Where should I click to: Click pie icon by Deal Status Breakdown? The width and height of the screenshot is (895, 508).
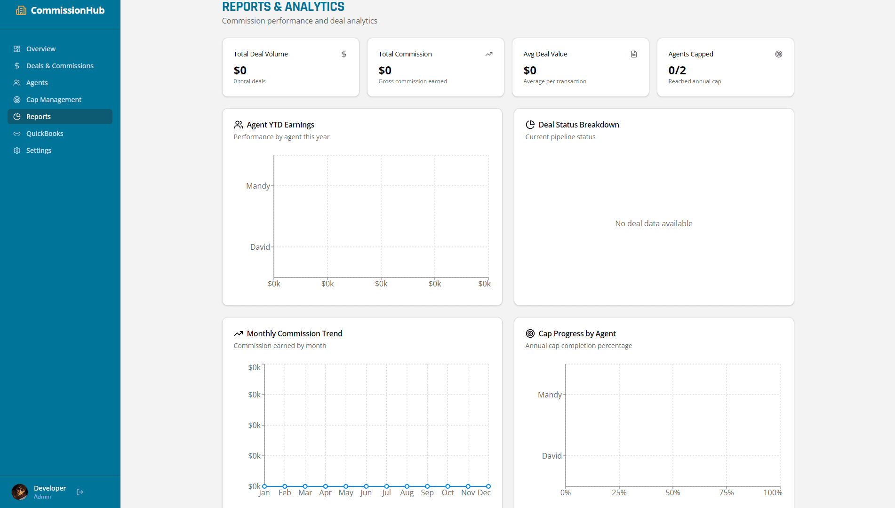pos(530,125)
